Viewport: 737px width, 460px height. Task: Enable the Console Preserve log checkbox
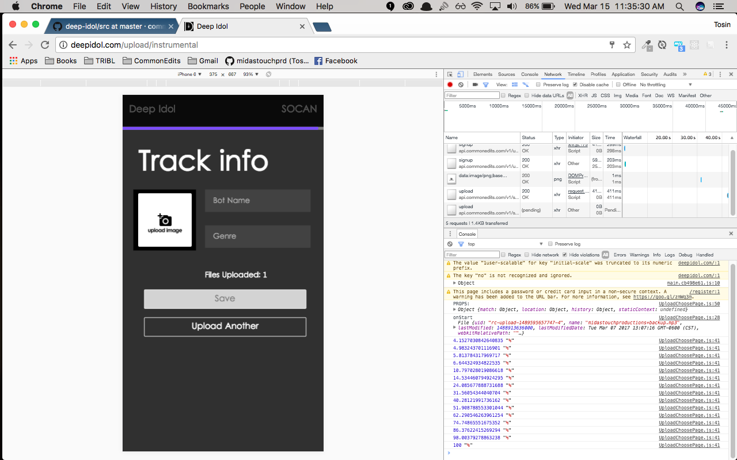coord(550,244)
